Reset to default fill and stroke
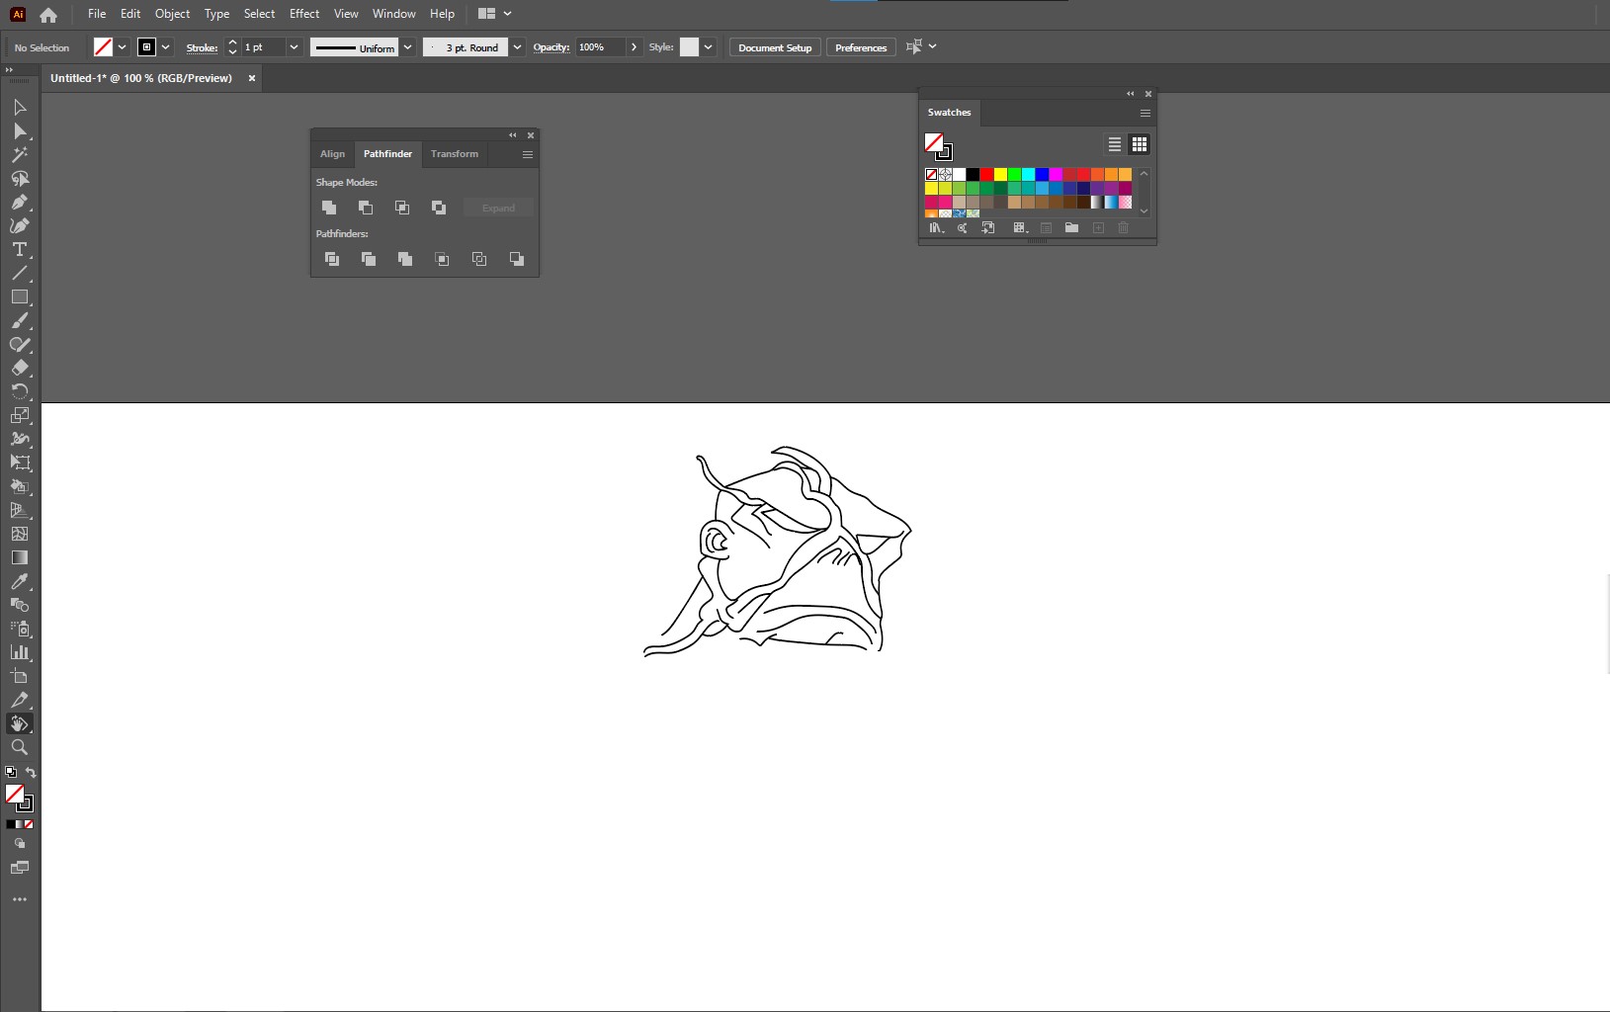Screen dimensions: 1610x1012 (11, 773)
